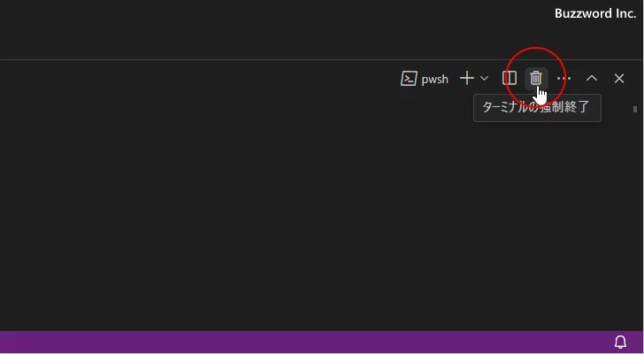Click the empty editor area above the panel

pyautogui.click(x=265, y=31)
